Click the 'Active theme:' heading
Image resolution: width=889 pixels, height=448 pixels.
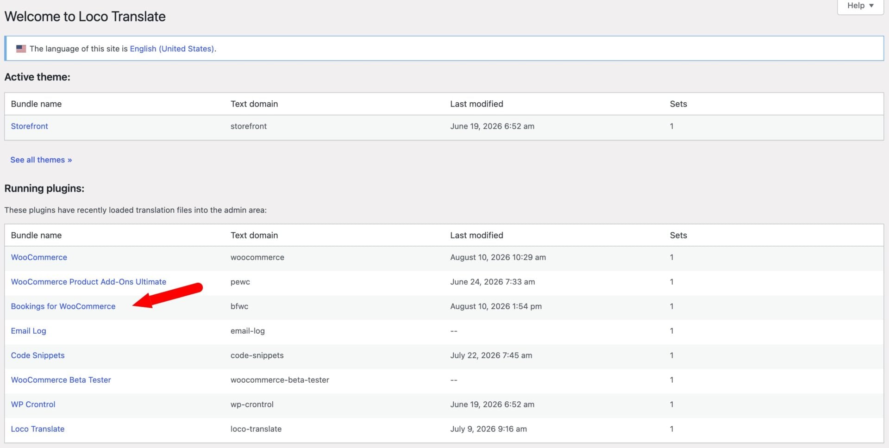click(x=38, y=77)
